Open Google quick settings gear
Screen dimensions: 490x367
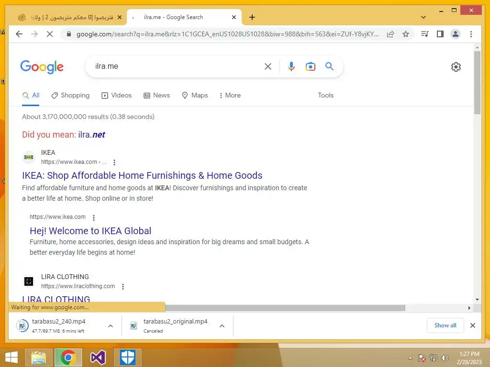tap(456, 67)
